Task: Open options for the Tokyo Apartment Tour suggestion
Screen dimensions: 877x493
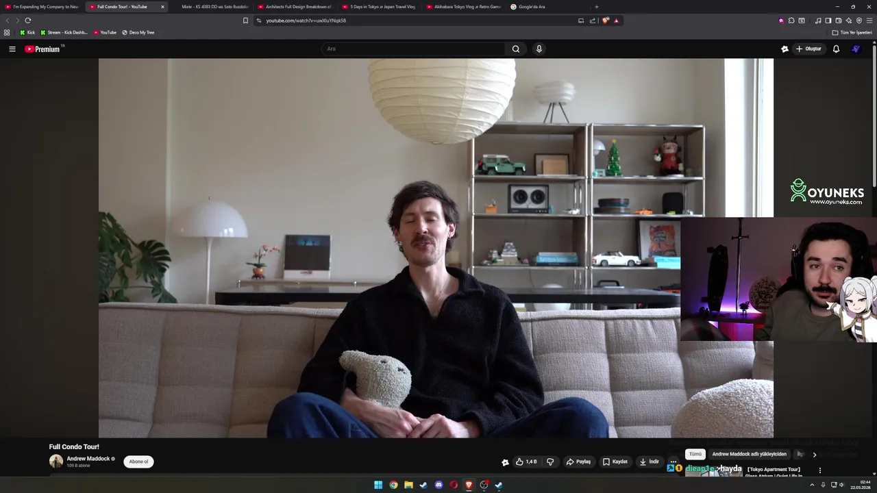Action: 819,470
